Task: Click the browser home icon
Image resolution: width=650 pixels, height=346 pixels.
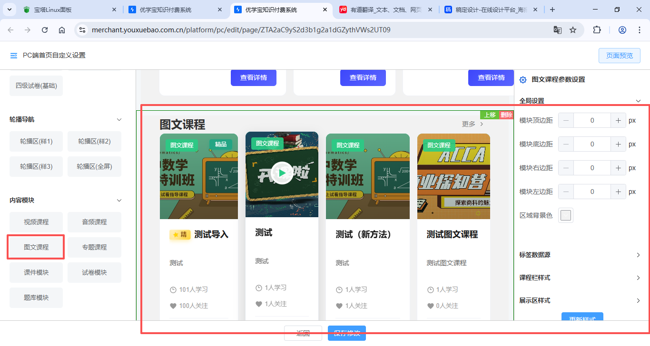Action: (62, 30)
